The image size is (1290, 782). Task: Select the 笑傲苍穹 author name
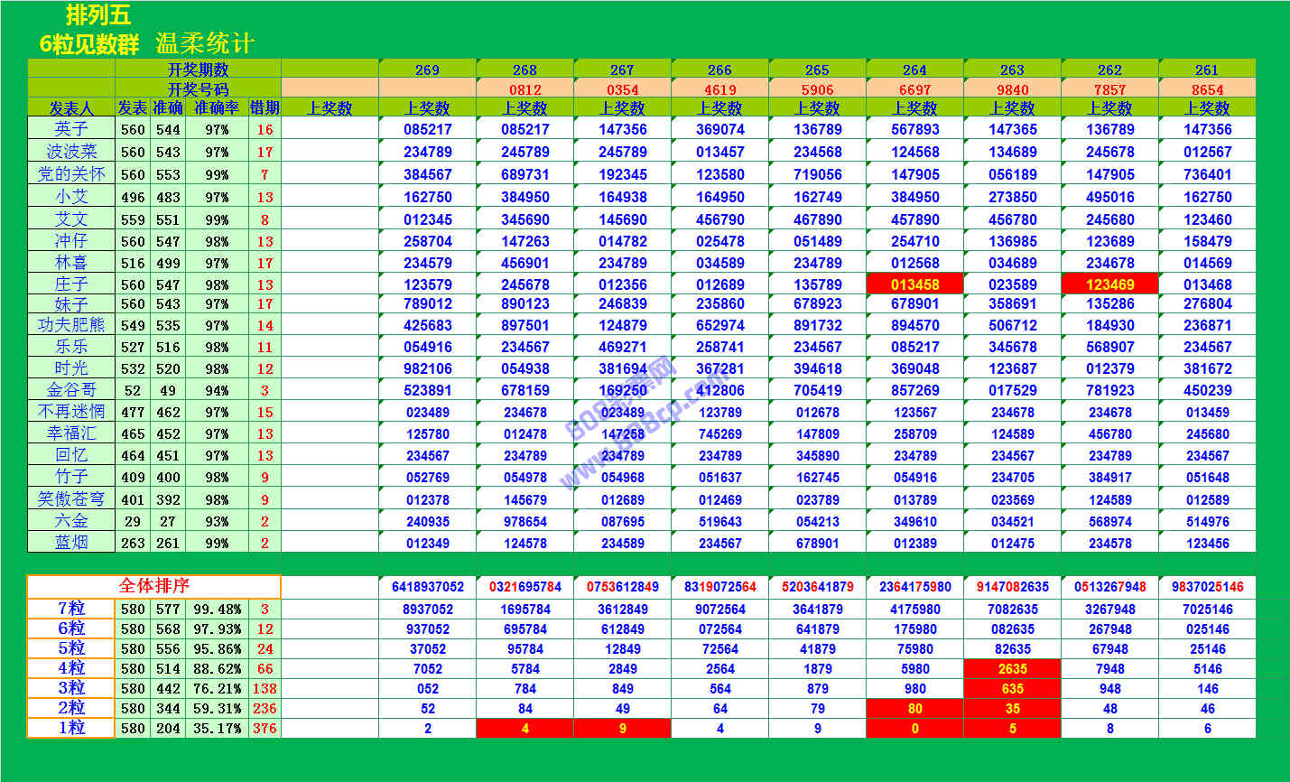(71, 499)
